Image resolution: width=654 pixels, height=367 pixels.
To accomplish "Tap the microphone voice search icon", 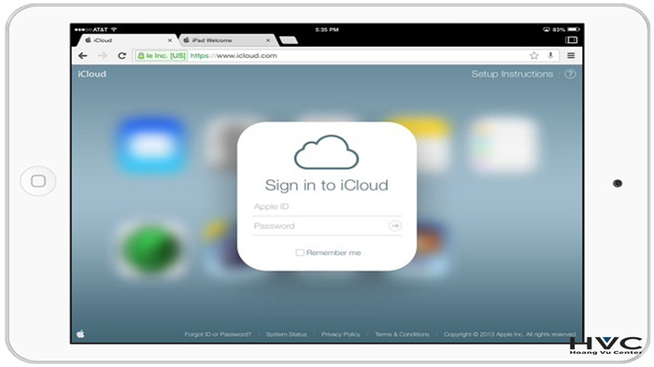I will [550, 55].
